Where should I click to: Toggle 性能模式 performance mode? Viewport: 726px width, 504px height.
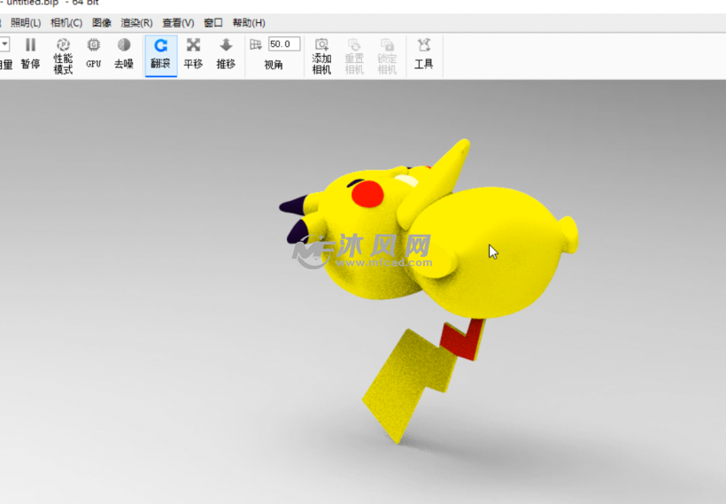(x=63, y=56)
